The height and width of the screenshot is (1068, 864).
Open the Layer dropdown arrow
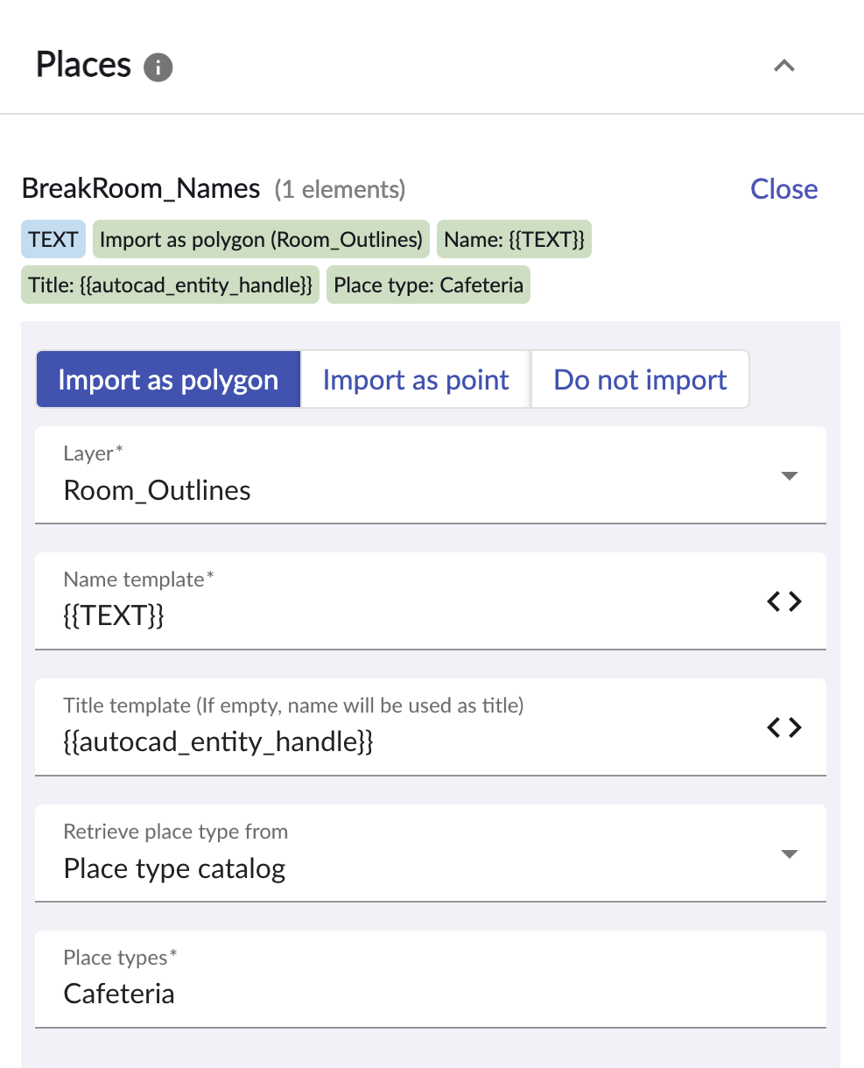(x=789, y=476)
